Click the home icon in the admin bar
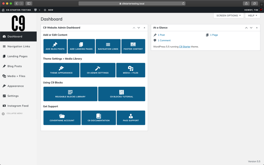This screenshot has height=165, width=264. click(3, 10)
